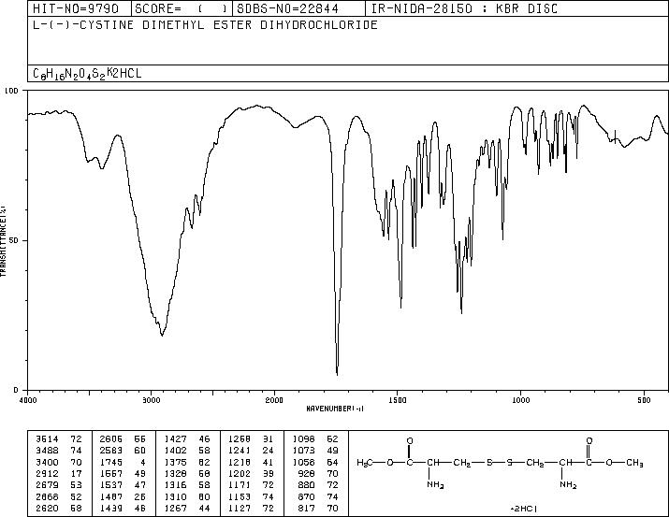
Task: Click the TRANSMITTANCE axis label
Action: pyautogui.click(x=3, y=240)
